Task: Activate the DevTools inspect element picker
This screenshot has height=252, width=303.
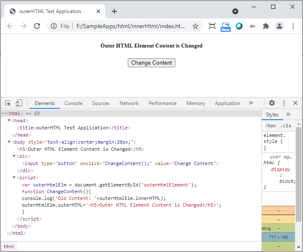Action: point(8,103)
